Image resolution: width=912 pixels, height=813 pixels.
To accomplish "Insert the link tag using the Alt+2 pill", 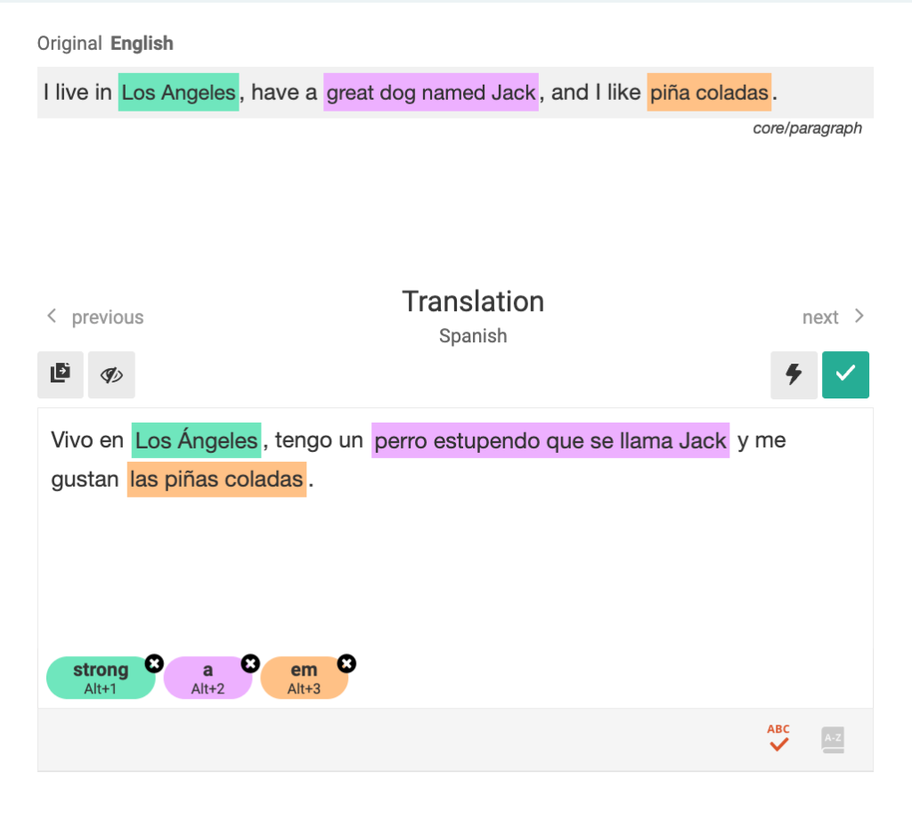I will pos(205,677).
